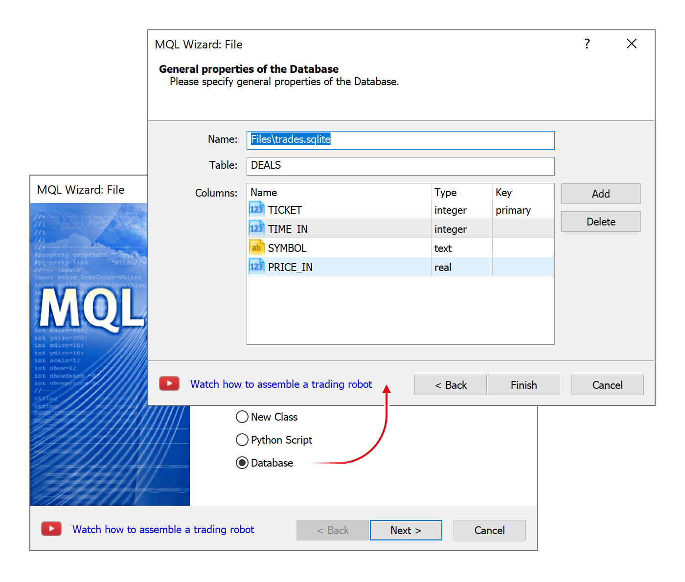Click the Key cell of TICKET row
The width and height of the screenshot is (685, 582).
[x=522, y=210]
